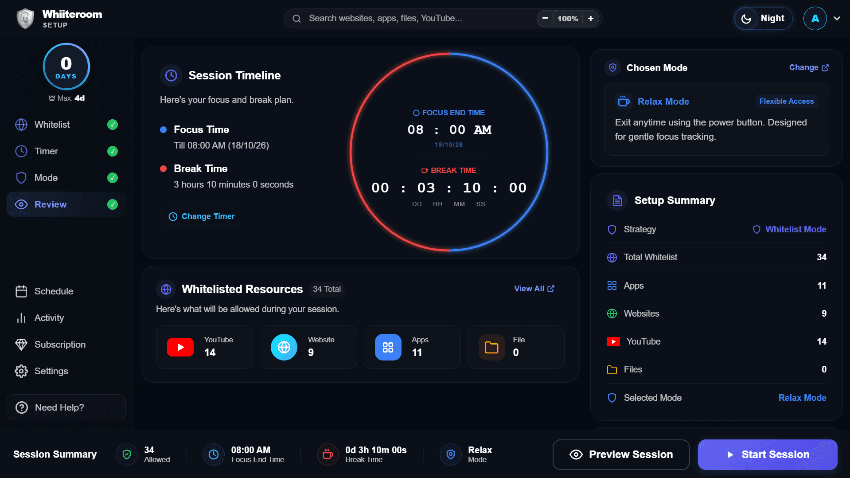Decrease zoom with the minus button
The width and height of the screenshot is (850, 478).
(x=545, y=19)
